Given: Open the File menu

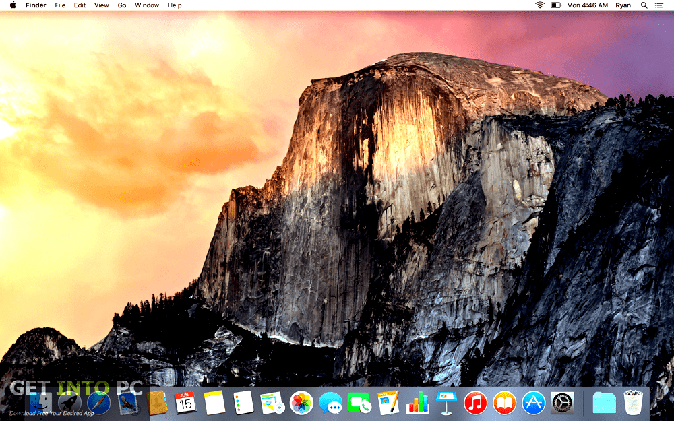Looking at the screenshot, I should [x=60, y=5].
